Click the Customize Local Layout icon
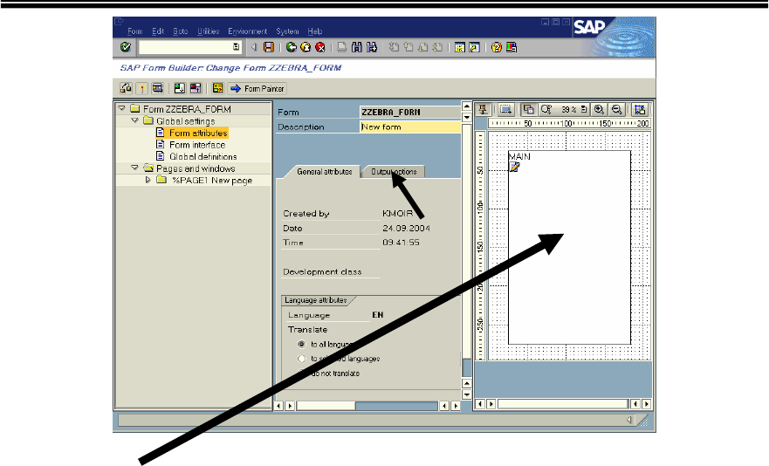This screenshot has width=769, height=466. [511, 47]
